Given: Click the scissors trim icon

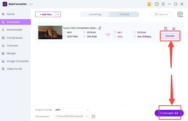Looking at the screenshot, I should click(x=174, y=29).
